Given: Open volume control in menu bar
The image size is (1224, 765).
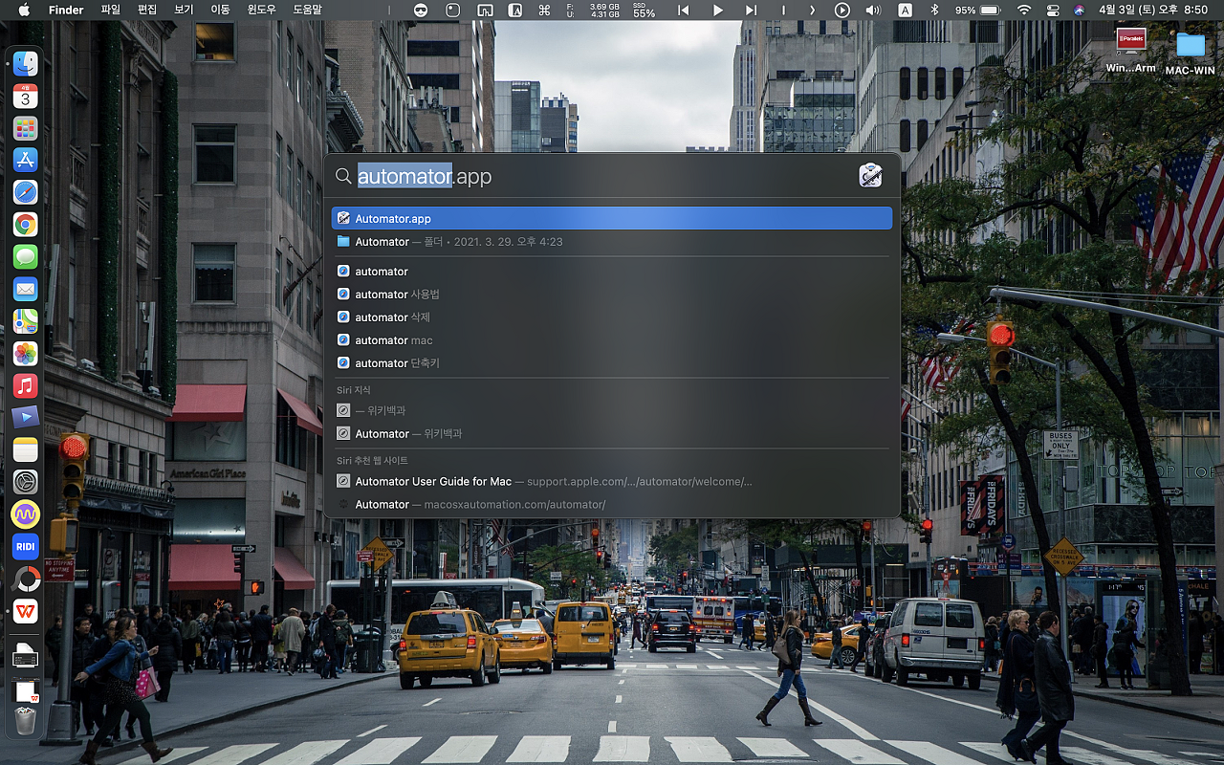Looking at the screenshot, I should pos(872,10).
